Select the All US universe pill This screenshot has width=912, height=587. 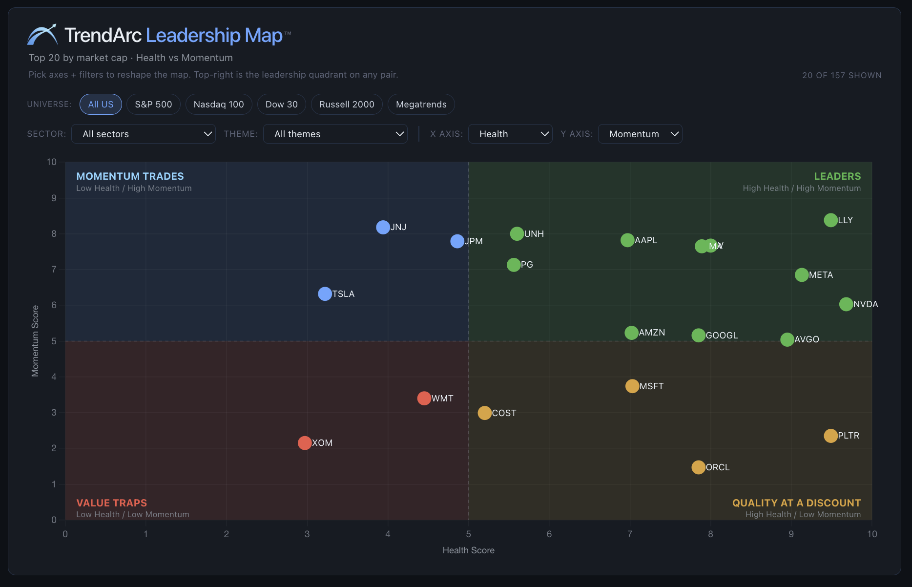[101, 105]
